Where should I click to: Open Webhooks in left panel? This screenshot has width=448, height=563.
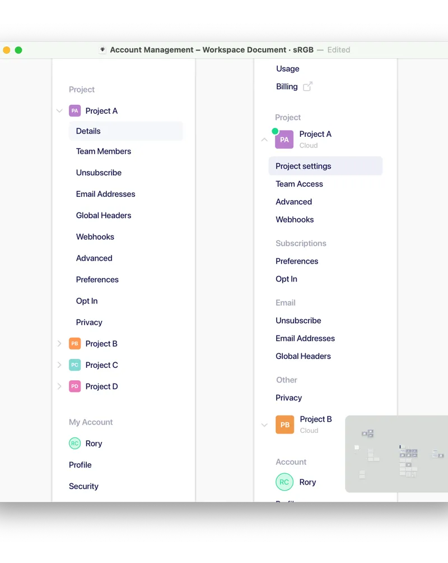click(x=95, y=237)
